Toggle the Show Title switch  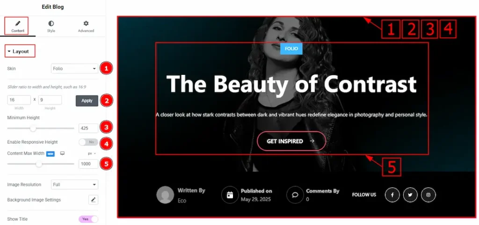click(x=88, y=219)
